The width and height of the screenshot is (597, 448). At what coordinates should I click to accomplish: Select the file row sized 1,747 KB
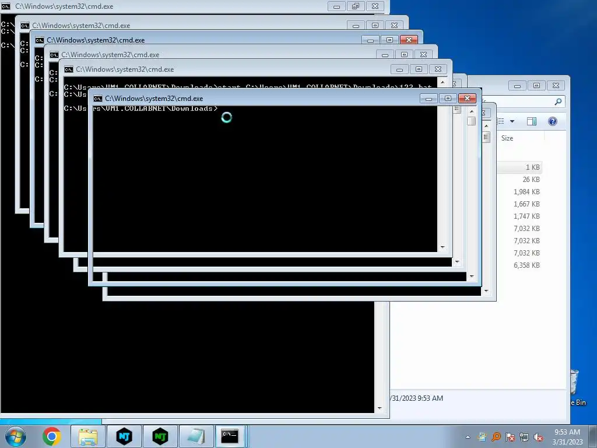pyautogui.click(x=519, y=216)
